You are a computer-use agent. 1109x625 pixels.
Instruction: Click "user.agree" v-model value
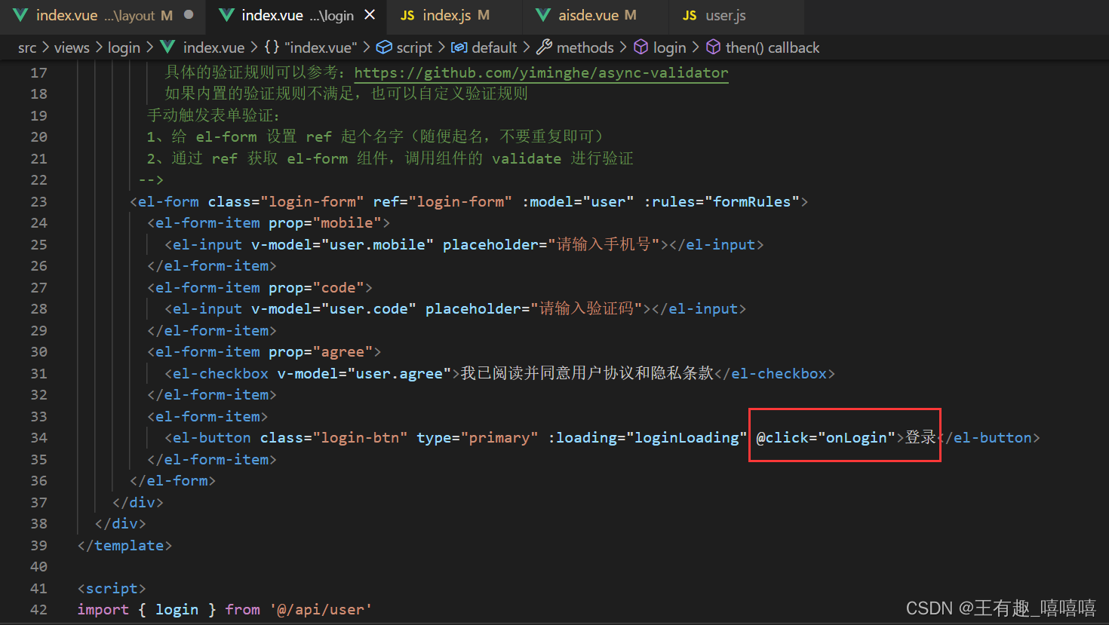tap(400, 374)
